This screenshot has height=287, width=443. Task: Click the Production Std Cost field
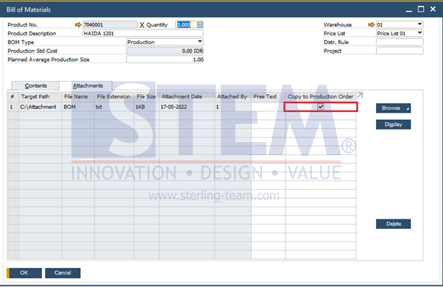click(x=165, y=51)
